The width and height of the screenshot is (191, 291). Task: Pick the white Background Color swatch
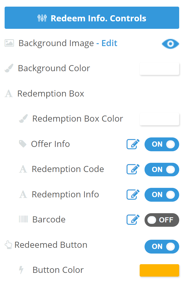[159, 69]
